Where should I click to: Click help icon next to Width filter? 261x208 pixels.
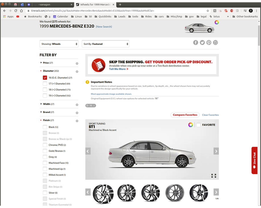click(x=77, y=105)
